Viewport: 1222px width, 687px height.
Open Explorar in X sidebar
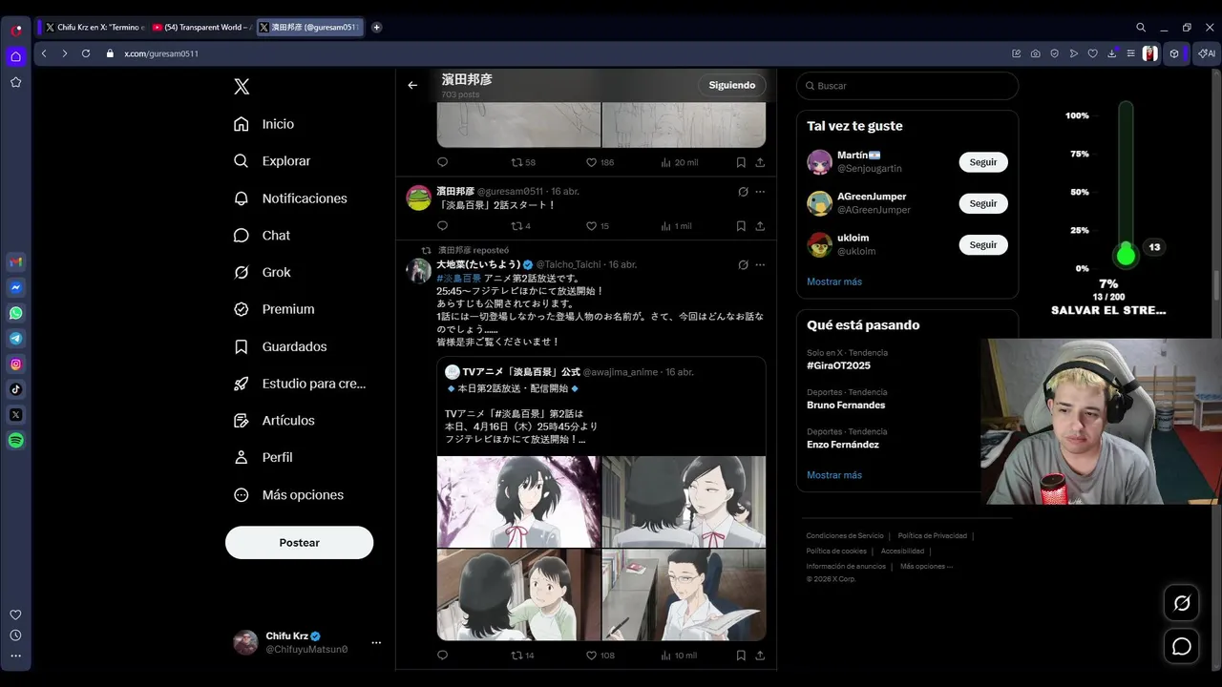point(273,161)
